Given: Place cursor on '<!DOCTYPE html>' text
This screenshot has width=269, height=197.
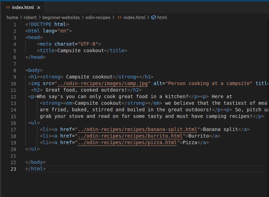Looking at the screenshot, I should (x=47, y=24).
